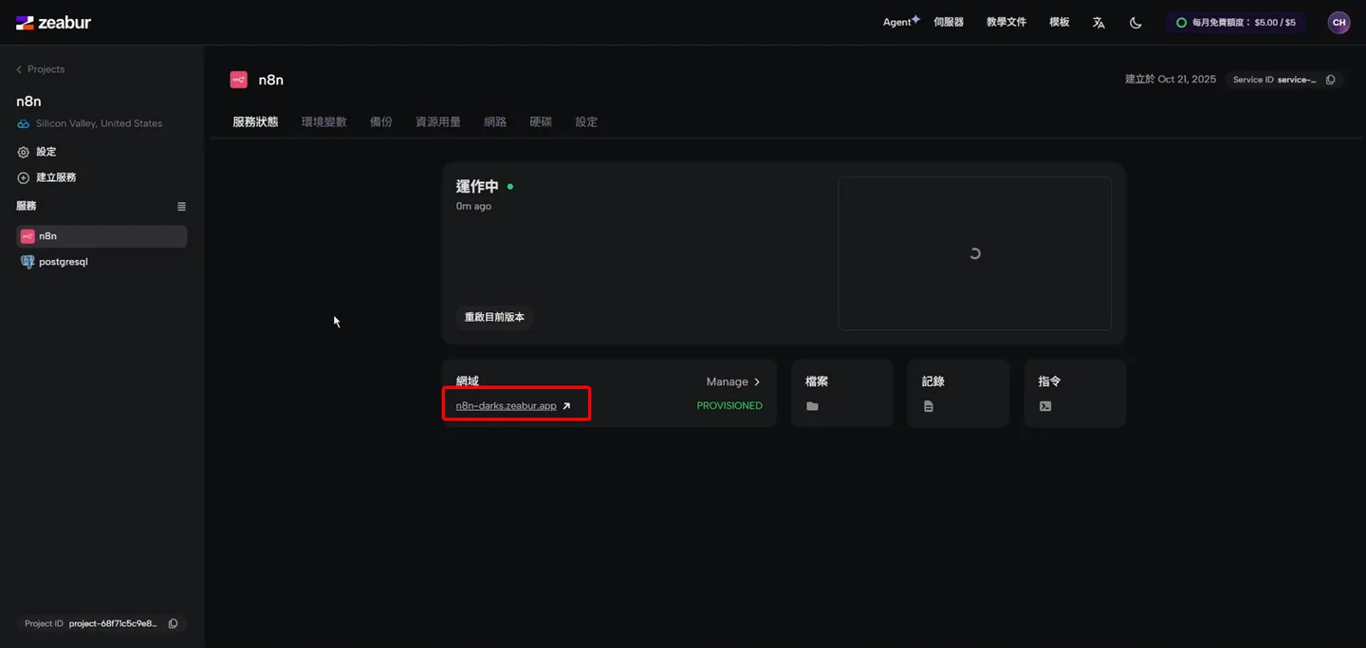Click the loading preview thumbnail
The height and width of the screenshot is (648, 1366).
pos(974,253)
